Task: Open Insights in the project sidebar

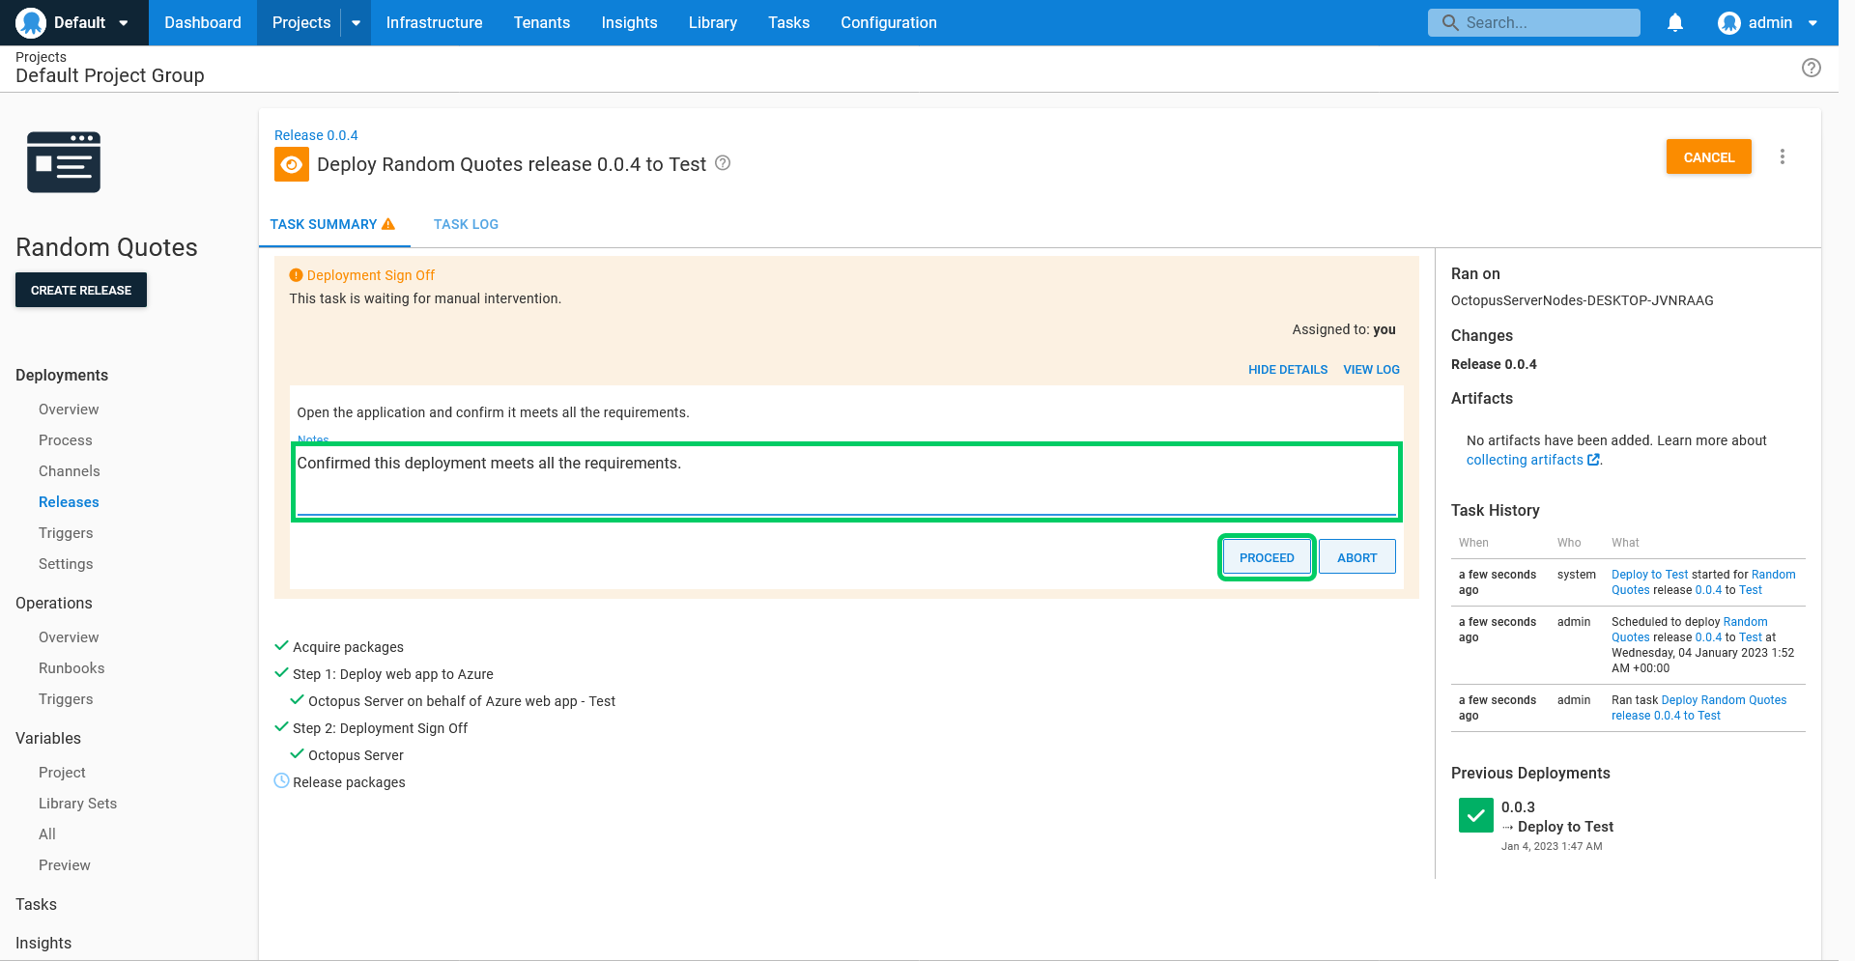Action: (x=43, y=943)
